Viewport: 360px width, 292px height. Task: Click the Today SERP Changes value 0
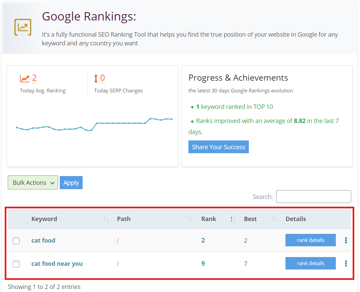coord(103,78)
